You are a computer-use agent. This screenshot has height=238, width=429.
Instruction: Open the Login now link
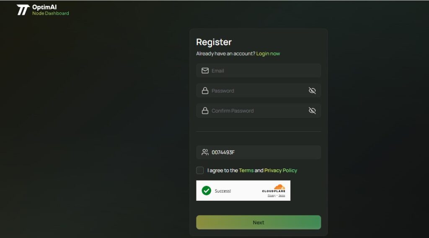point(268,54)
